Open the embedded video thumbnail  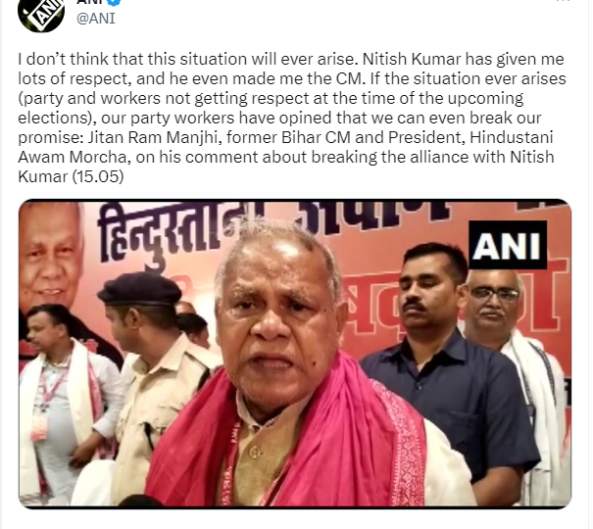pyautogui.click(x=295, y=354)
